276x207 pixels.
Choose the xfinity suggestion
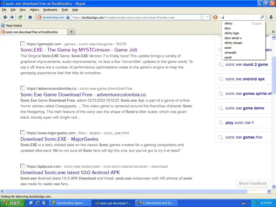[x=244, y=23]
